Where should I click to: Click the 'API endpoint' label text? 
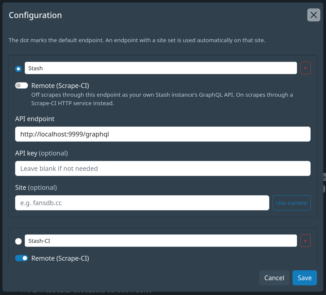pos(35,119)
